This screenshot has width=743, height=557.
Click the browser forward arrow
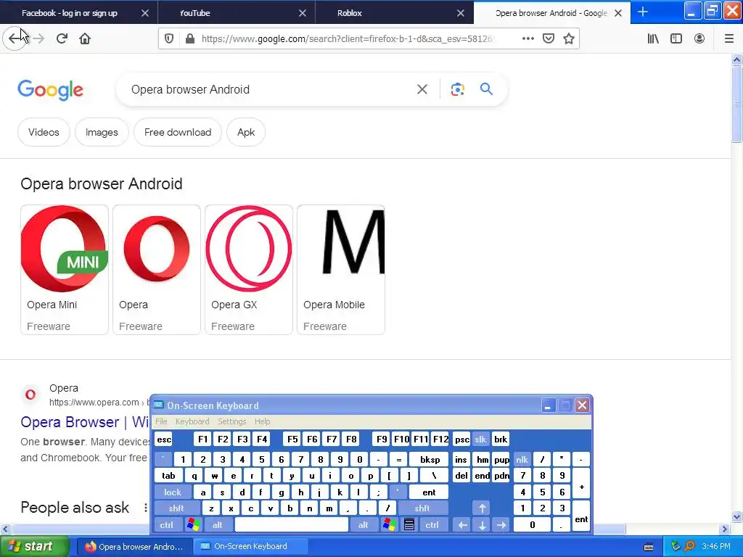click(x=39, y=38)
